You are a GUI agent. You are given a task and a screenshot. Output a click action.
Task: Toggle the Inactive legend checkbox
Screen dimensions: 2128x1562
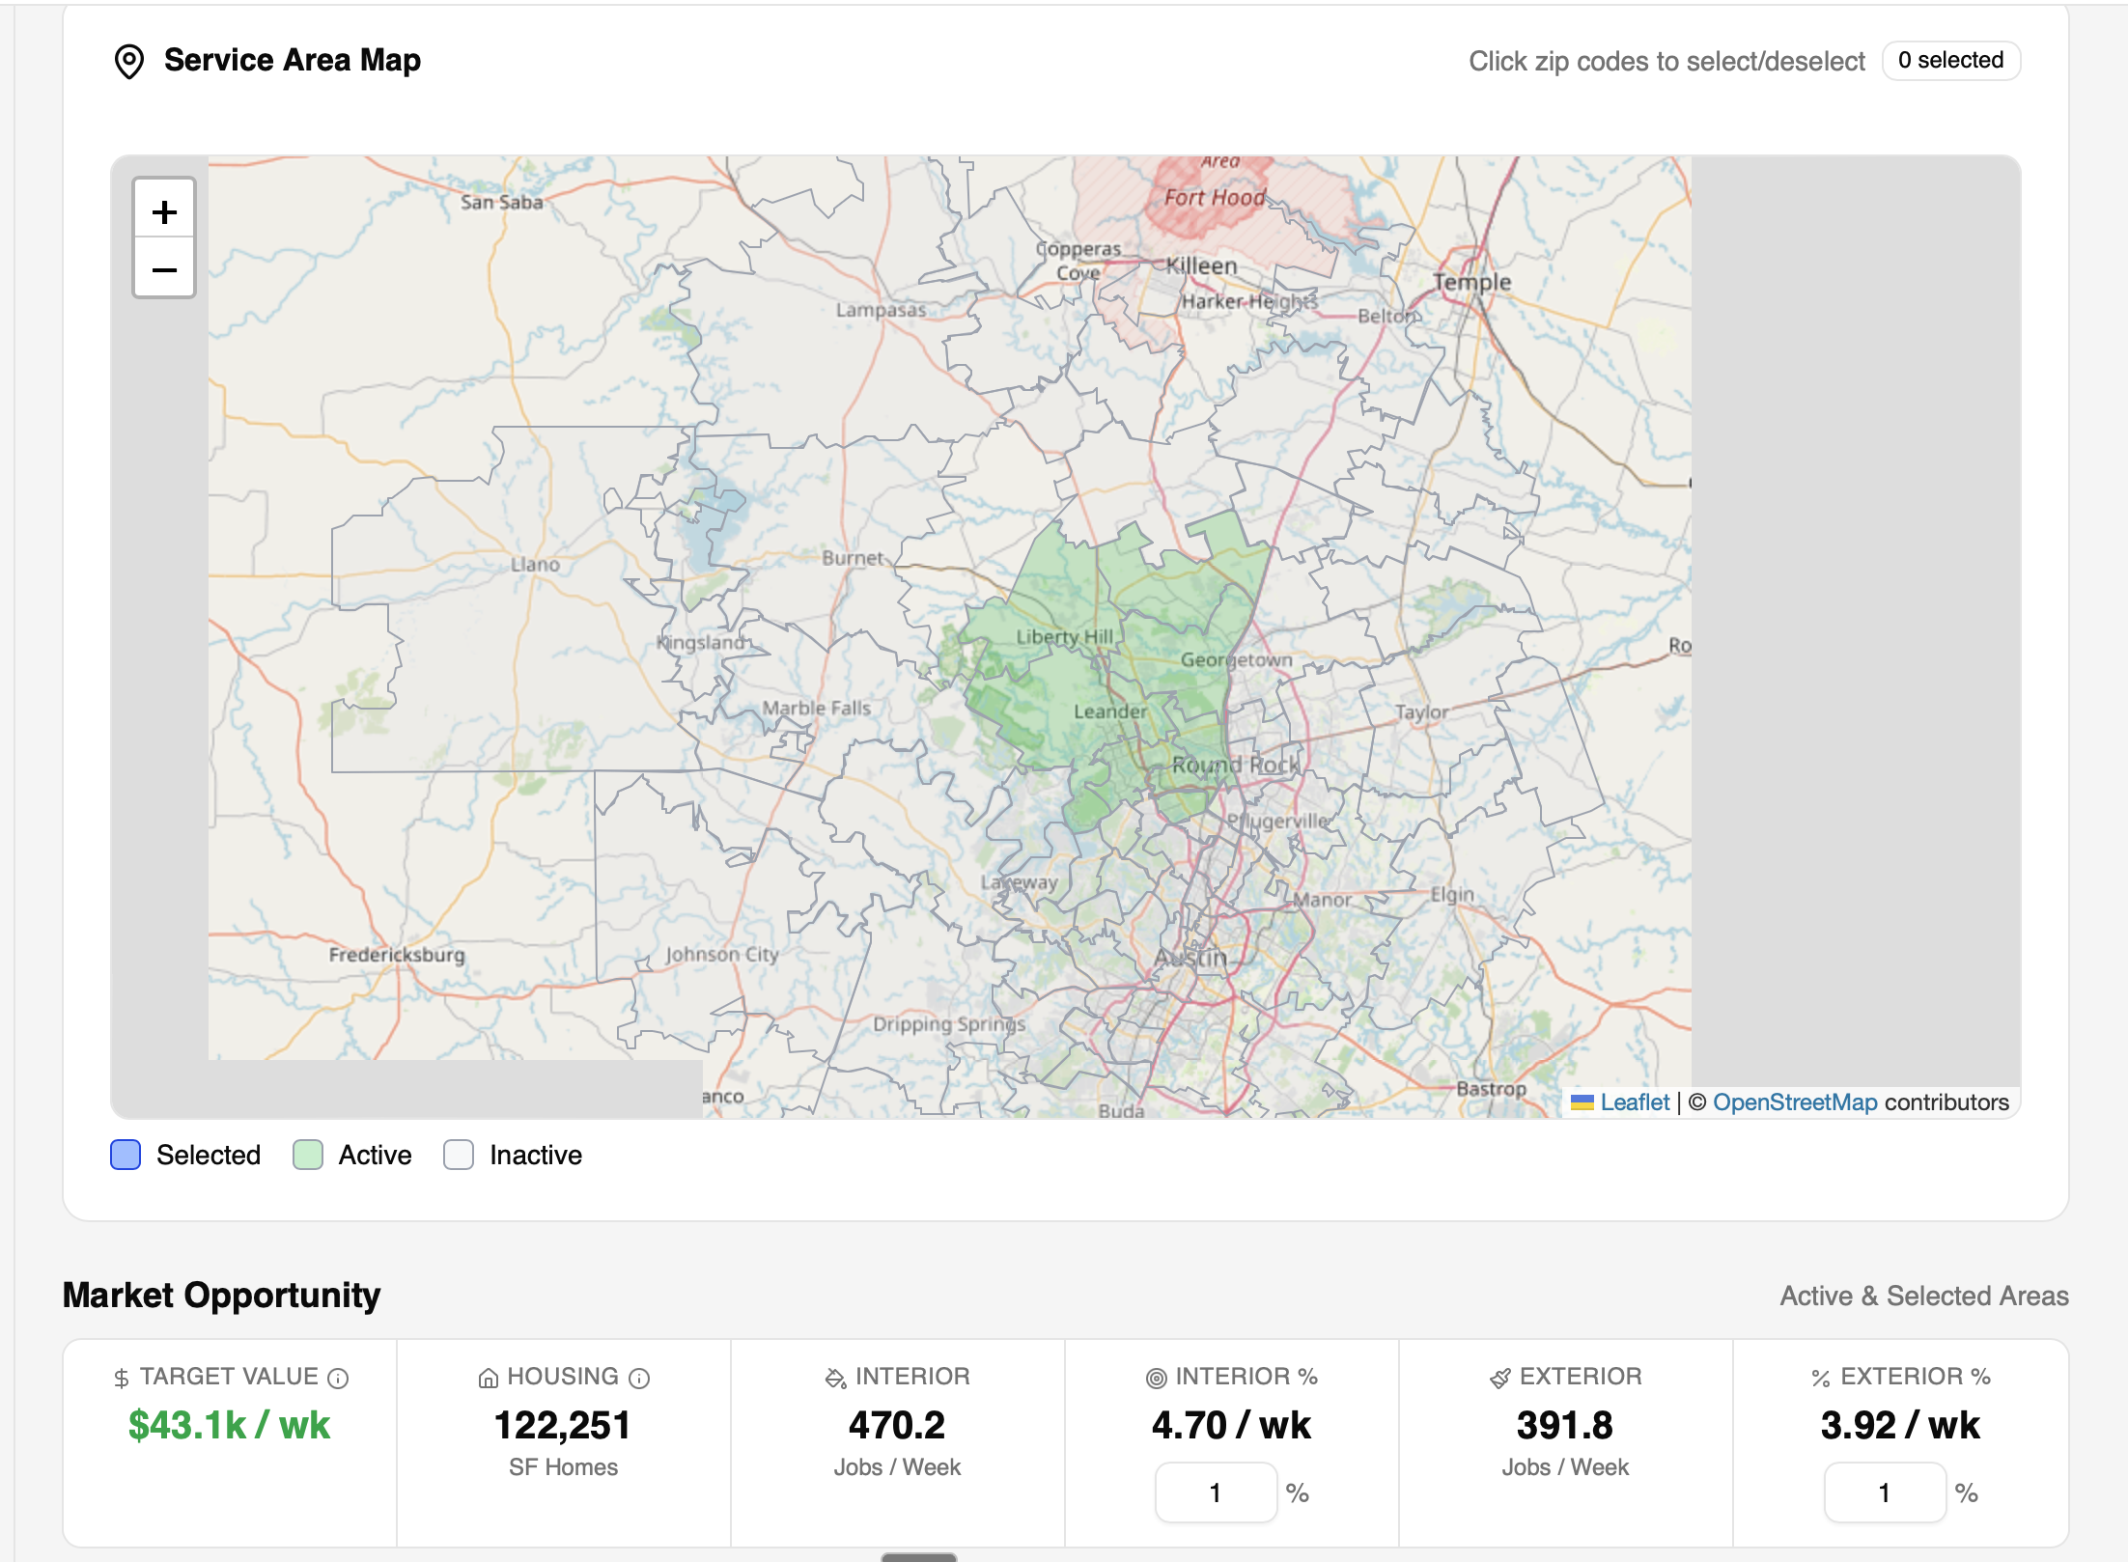459,1155
